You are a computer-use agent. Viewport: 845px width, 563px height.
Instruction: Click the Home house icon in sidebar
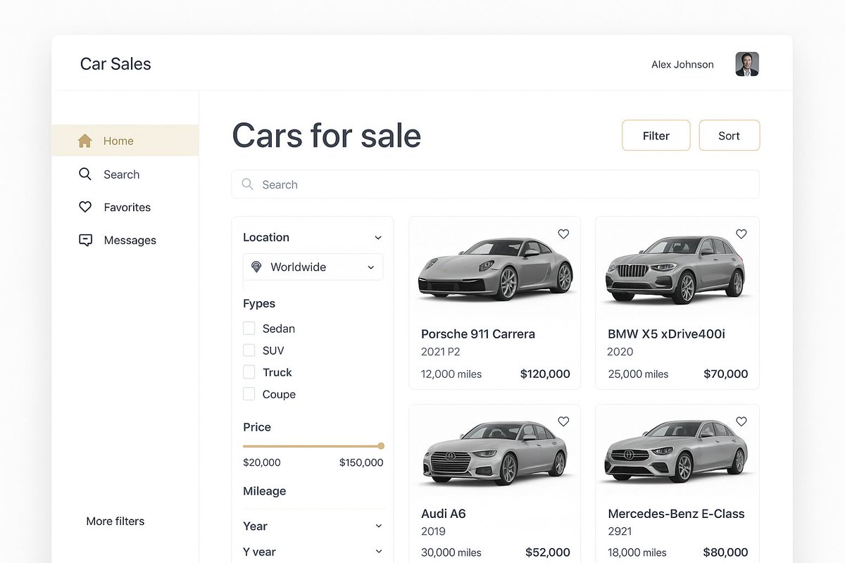pos(84,141)
